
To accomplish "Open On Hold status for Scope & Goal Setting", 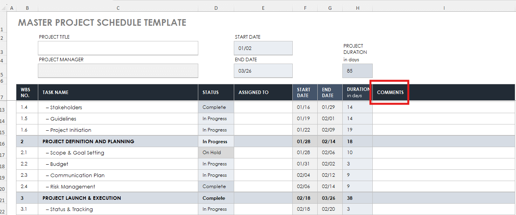I will pyautogui.click(x=216, y=153).
